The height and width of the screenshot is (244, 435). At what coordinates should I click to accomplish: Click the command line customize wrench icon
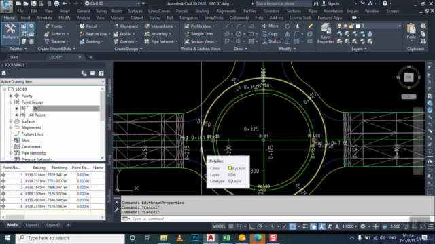click(116, 210)
